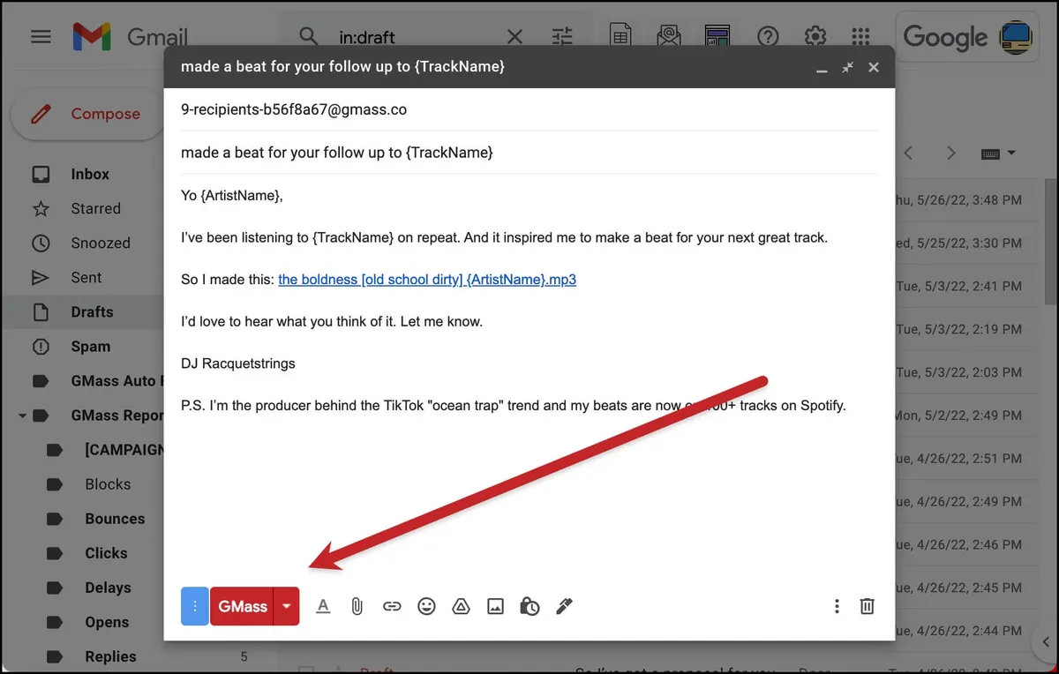The height and width of the screenshot is (674, 1059).
Task: Click the Gmail logo
Action: (130, 37)
